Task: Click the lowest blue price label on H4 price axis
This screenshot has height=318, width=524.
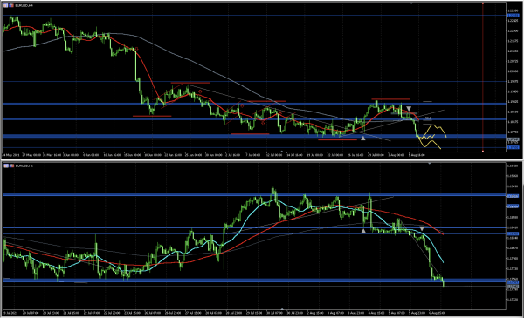Action: click(x=513, y=147)
